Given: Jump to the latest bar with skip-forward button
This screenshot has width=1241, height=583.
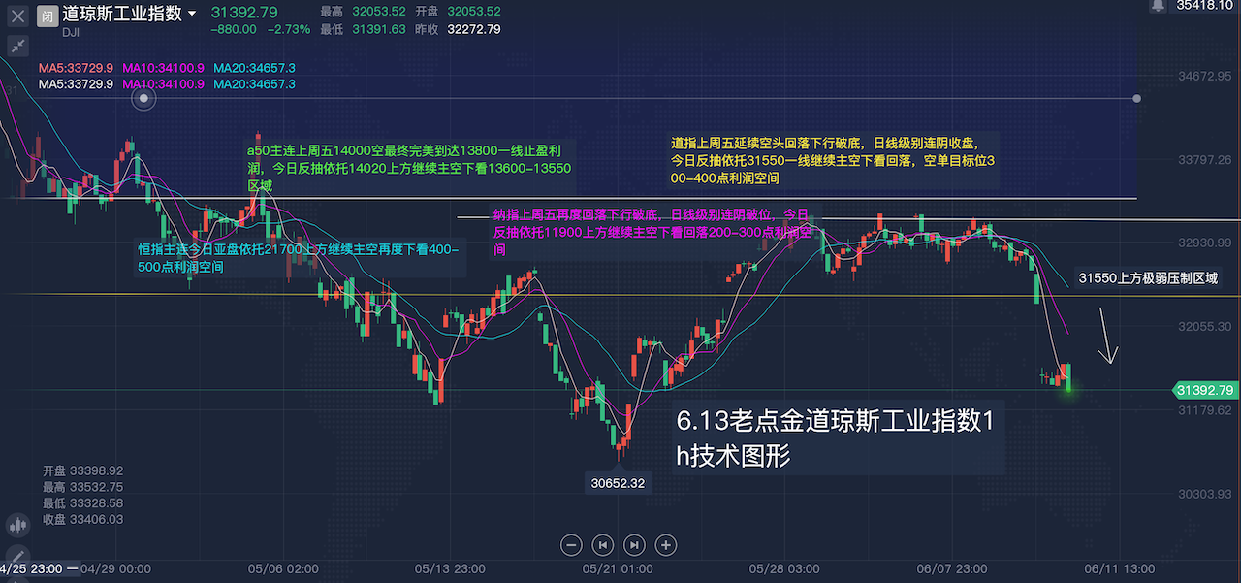Looking at the screenshot, I should pos(634,545).
